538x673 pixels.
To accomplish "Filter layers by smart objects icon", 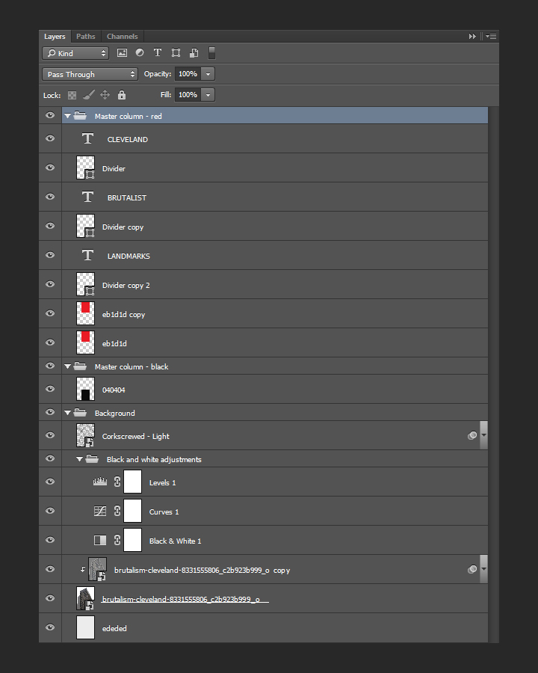I will (x=194, y=53).
